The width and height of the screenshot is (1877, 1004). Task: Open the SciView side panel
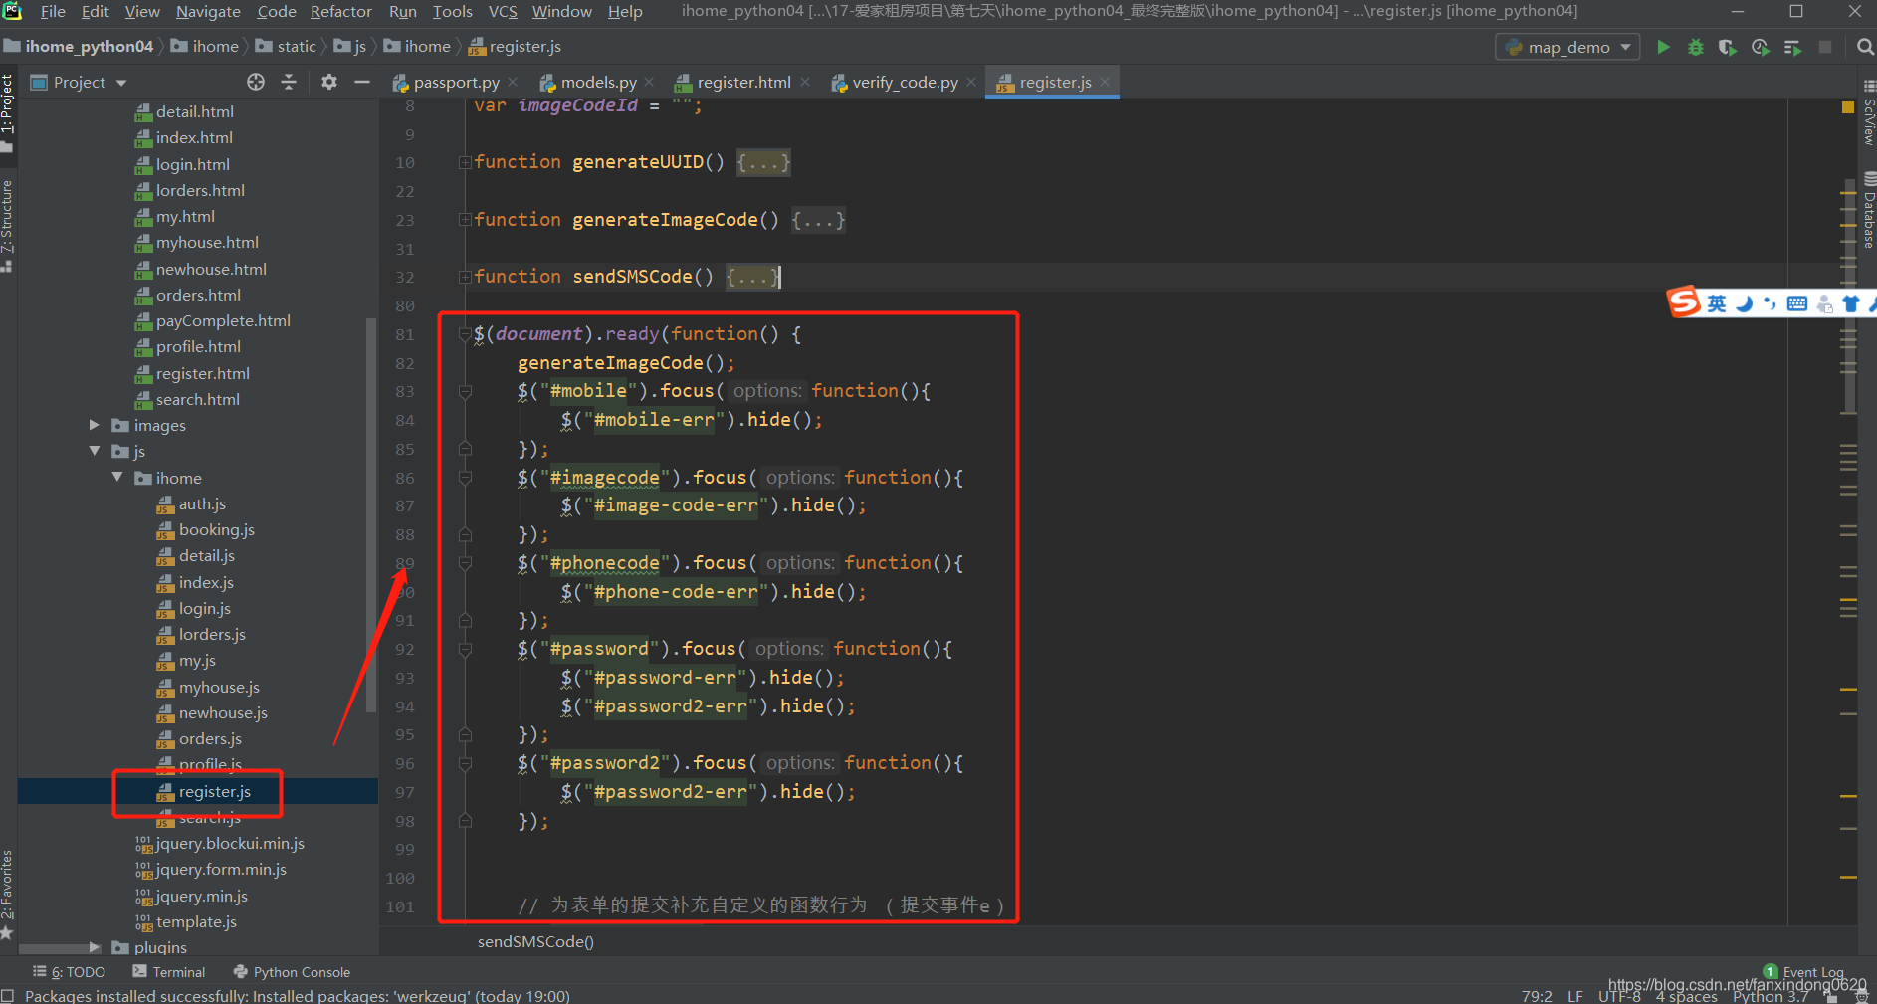coord(1868,113)
